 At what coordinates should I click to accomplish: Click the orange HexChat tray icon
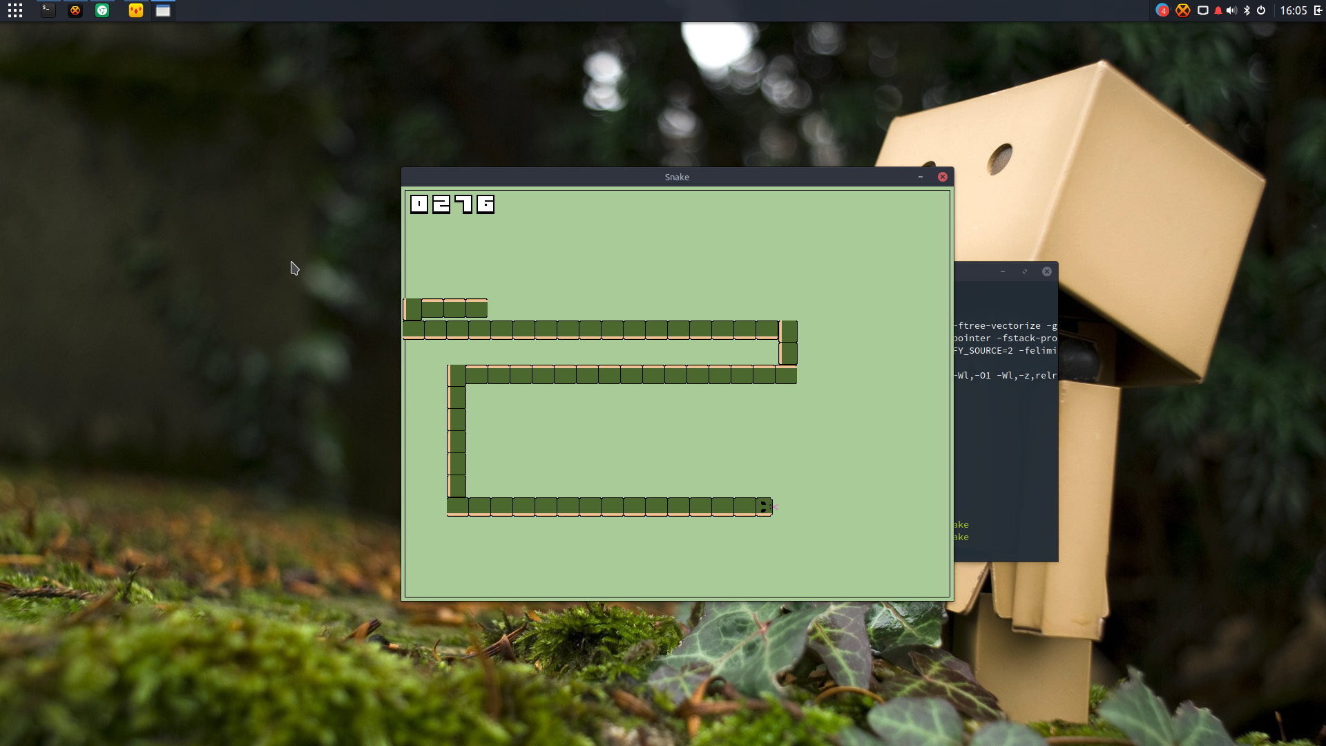click(x=1183, y=10)
